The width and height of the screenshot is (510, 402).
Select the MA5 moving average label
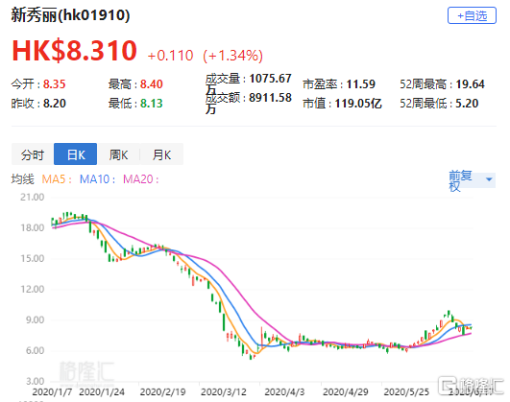pos(57,179)
